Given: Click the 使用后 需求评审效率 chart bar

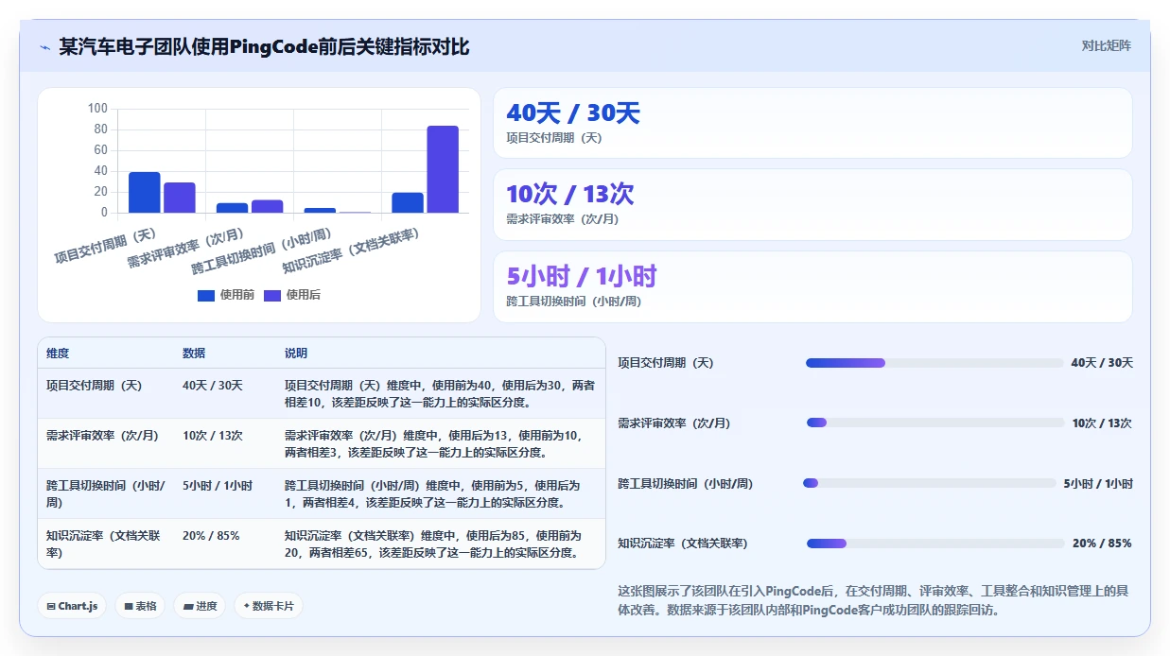Looking at the screenshot, I should (268, 206).
